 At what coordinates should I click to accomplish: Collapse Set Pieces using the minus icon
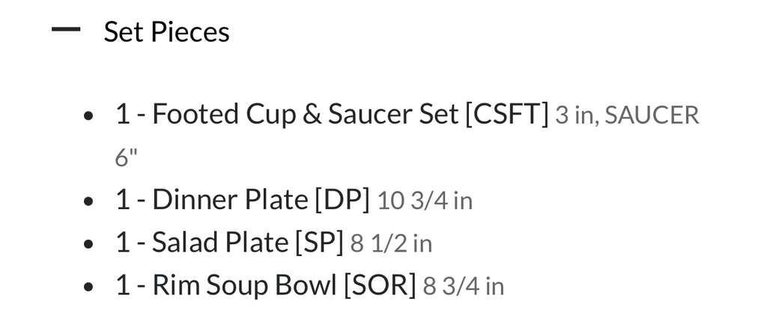pyautogui.click(x=66, y=31)
